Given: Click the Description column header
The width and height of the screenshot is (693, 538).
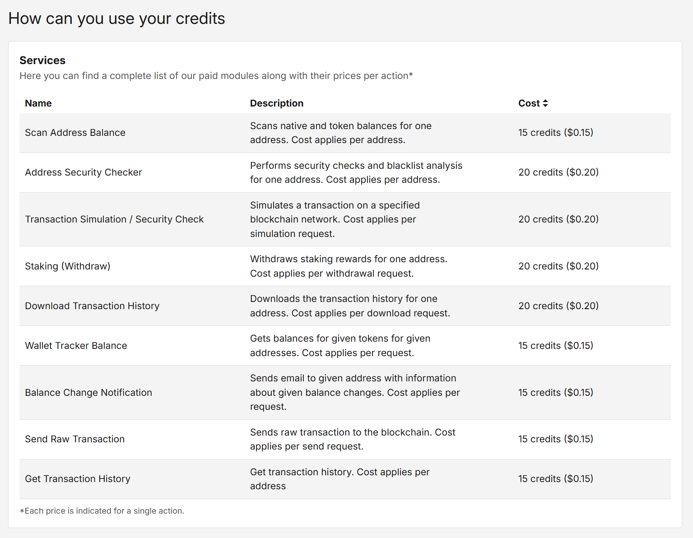Looking at the screenshot, I should pos(276,103).
